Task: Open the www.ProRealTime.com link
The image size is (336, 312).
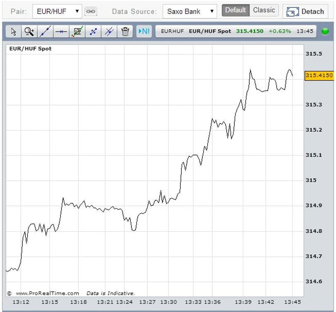Action: (47, 293)
